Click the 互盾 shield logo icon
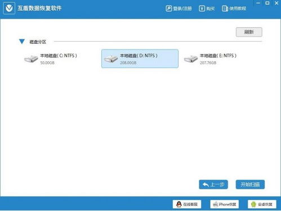 9,8
